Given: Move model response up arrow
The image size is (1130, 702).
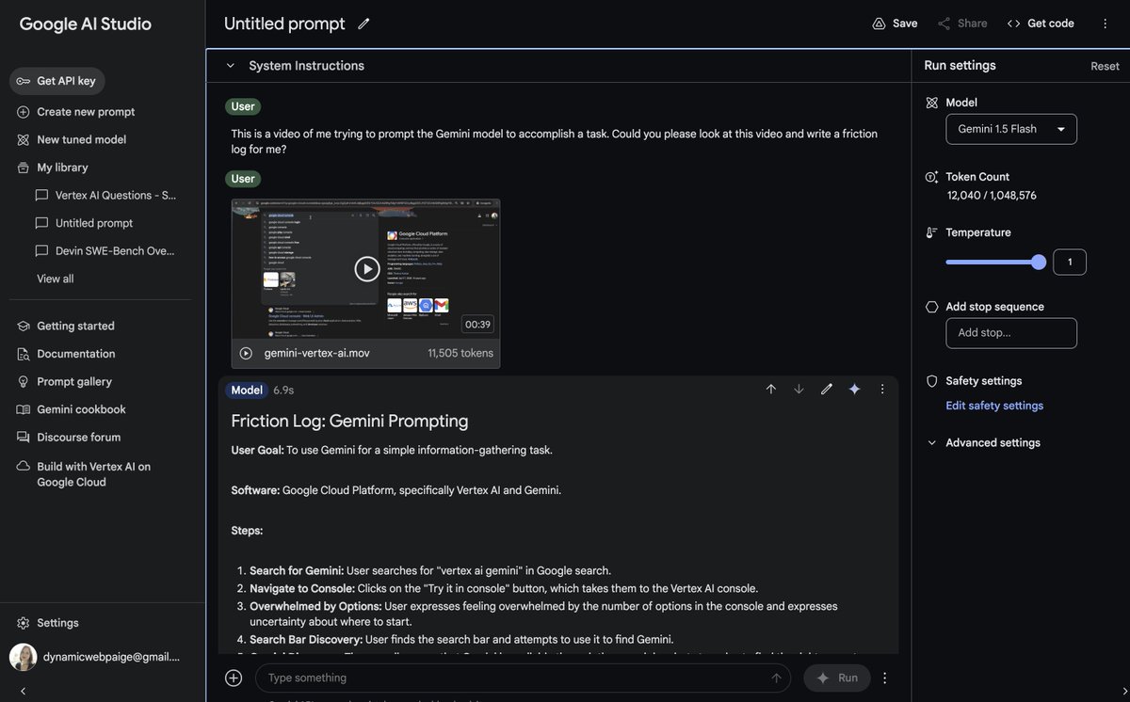Looking at the screenshot, I should click(770, 390).
